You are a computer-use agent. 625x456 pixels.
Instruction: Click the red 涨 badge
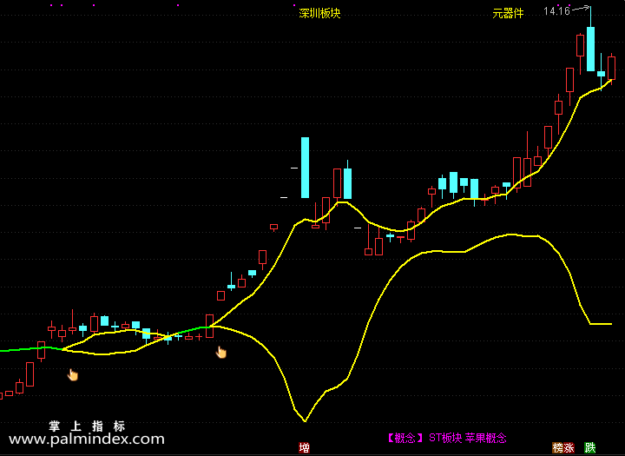coord(569,447)
